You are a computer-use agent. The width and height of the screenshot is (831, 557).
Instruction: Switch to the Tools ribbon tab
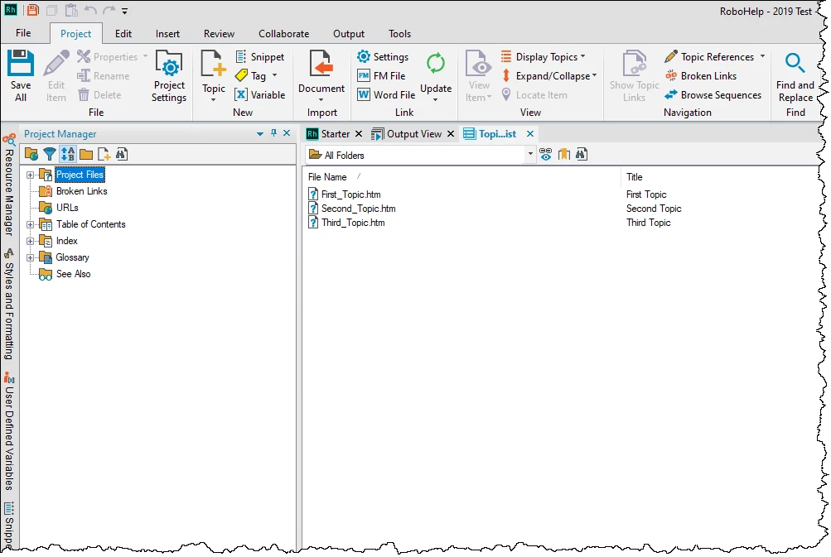tap(399, 33)
